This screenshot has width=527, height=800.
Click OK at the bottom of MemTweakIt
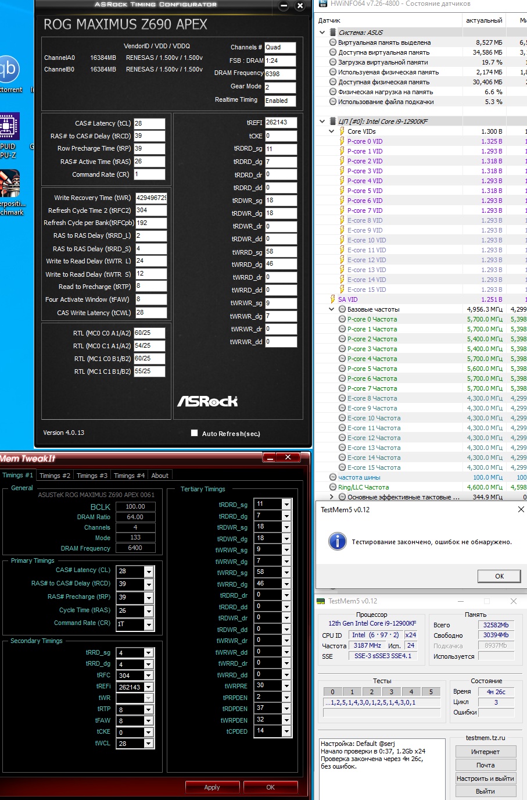tap(270, 787)
